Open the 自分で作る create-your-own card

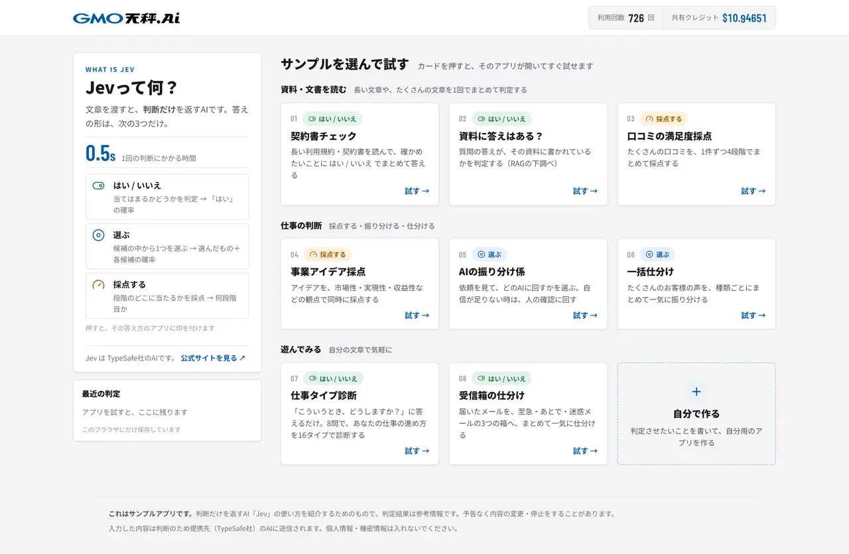pos(696,414)
